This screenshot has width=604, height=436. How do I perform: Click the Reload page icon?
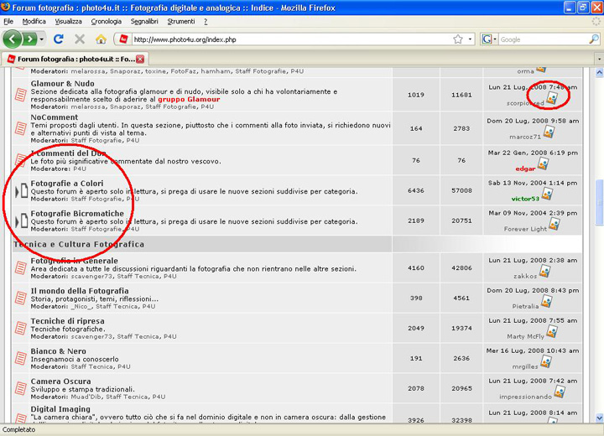58,39
